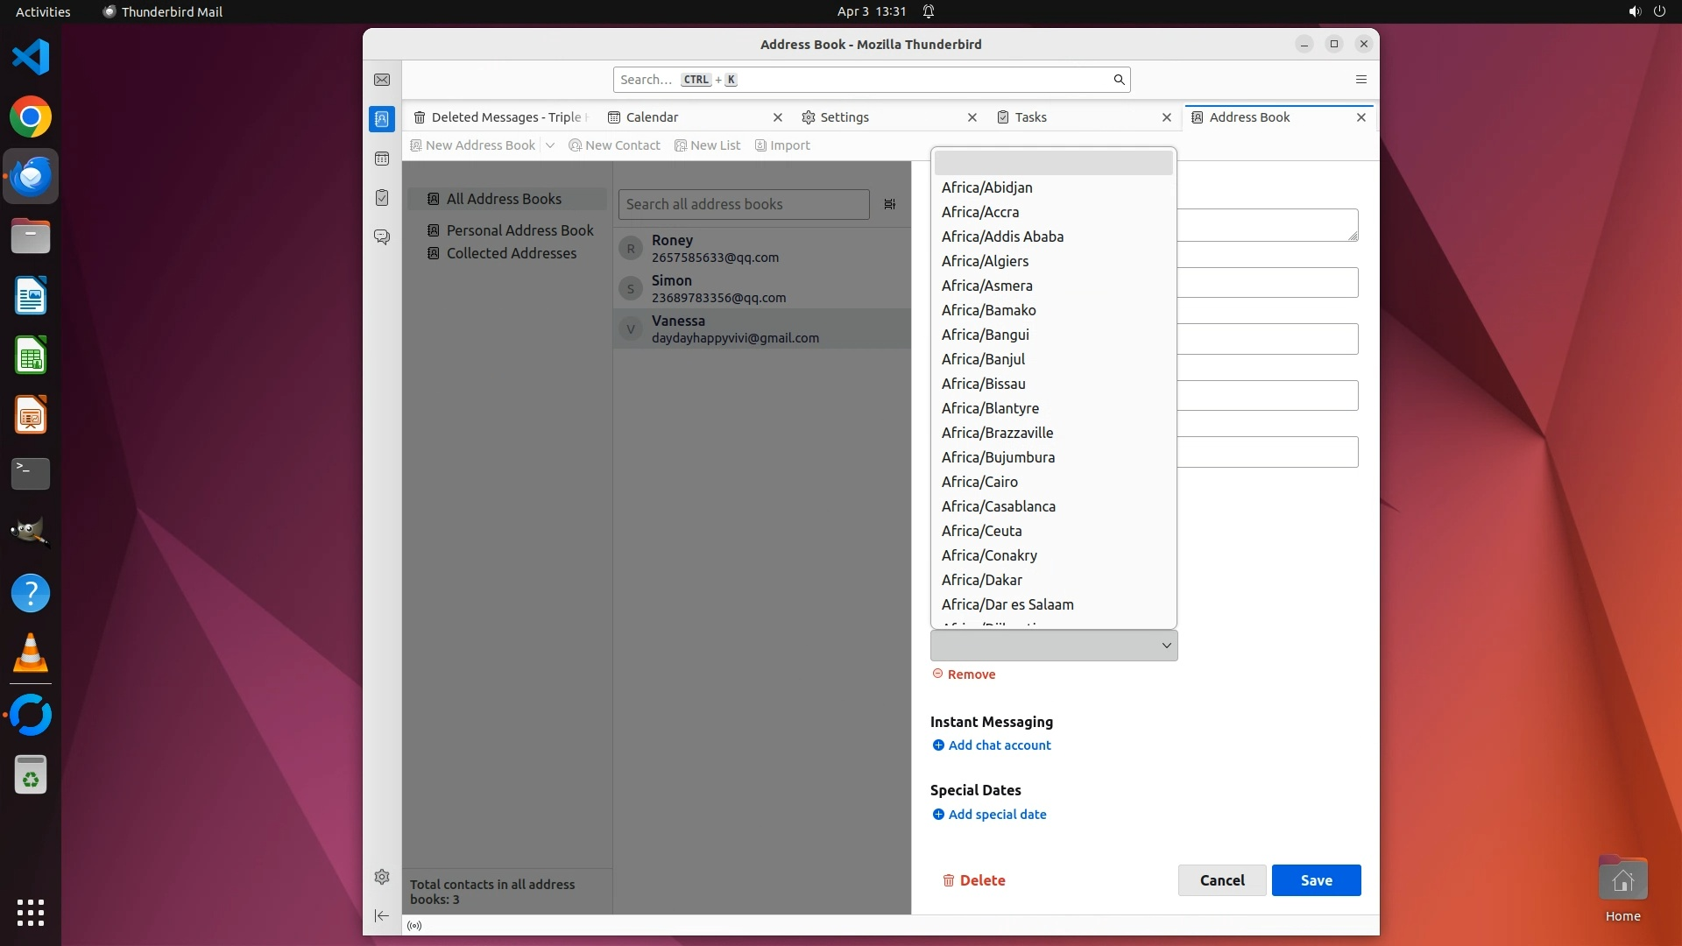The height and width of the screenshot is (946, 1682).
Task: Open Settings gear in the spaces toolbar
Action: [382, 877]
